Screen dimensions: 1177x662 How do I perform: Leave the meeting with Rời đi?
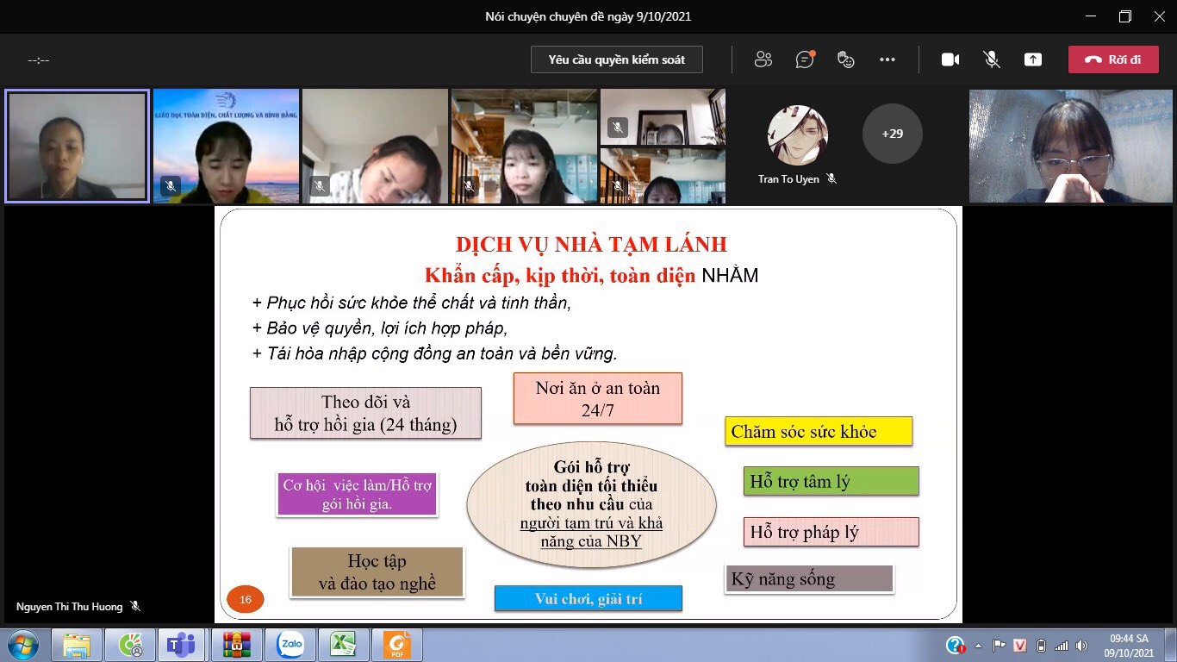[x=1112, y=59]
